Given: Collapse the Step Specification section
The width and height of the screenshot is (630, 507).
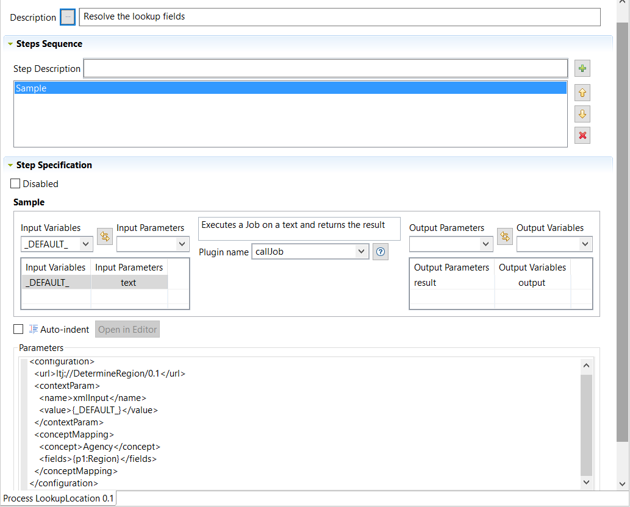Looking at the screenshot, I should (x=10, y=165).
